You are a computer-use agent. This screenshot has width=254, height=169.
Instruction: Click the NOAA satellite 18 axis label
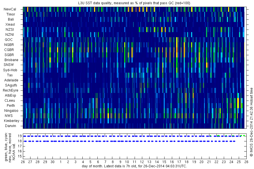20,141
